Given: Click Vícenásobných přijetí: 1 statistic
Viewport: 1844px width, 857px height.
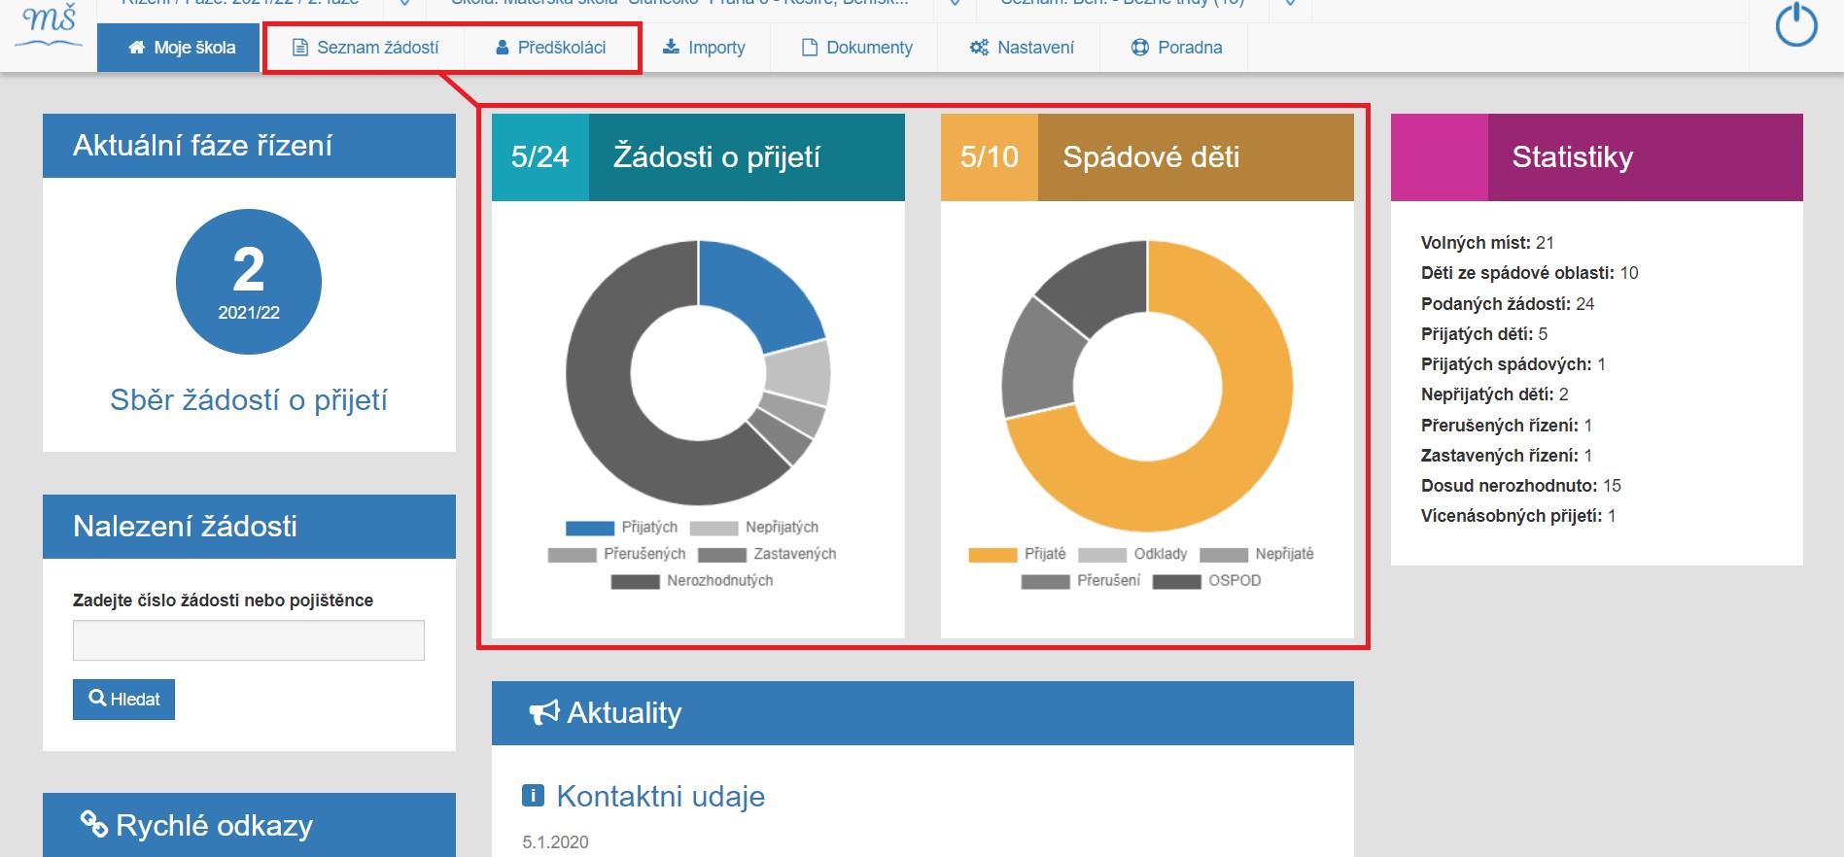Looking at the screenshot, I should [1518, 516].
